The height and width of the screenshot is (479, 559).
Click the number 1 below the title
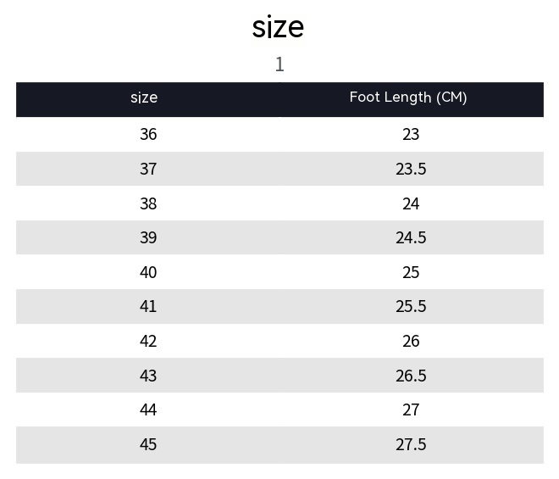tap(279, 64)
